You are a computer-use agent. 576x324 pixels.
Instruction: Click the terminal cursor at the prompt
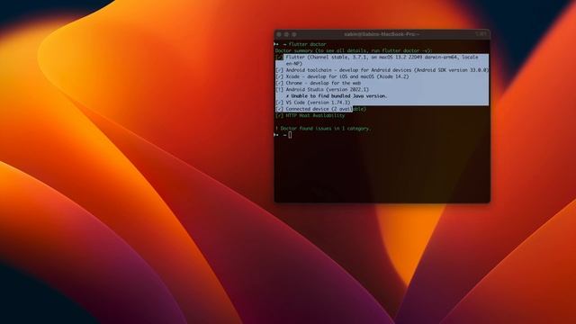pyautogui.click(x=290, y=135)
